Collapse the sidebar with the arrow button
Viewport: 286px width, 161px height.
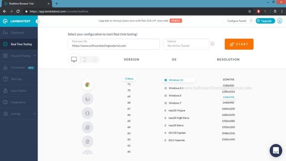[38, 21]
